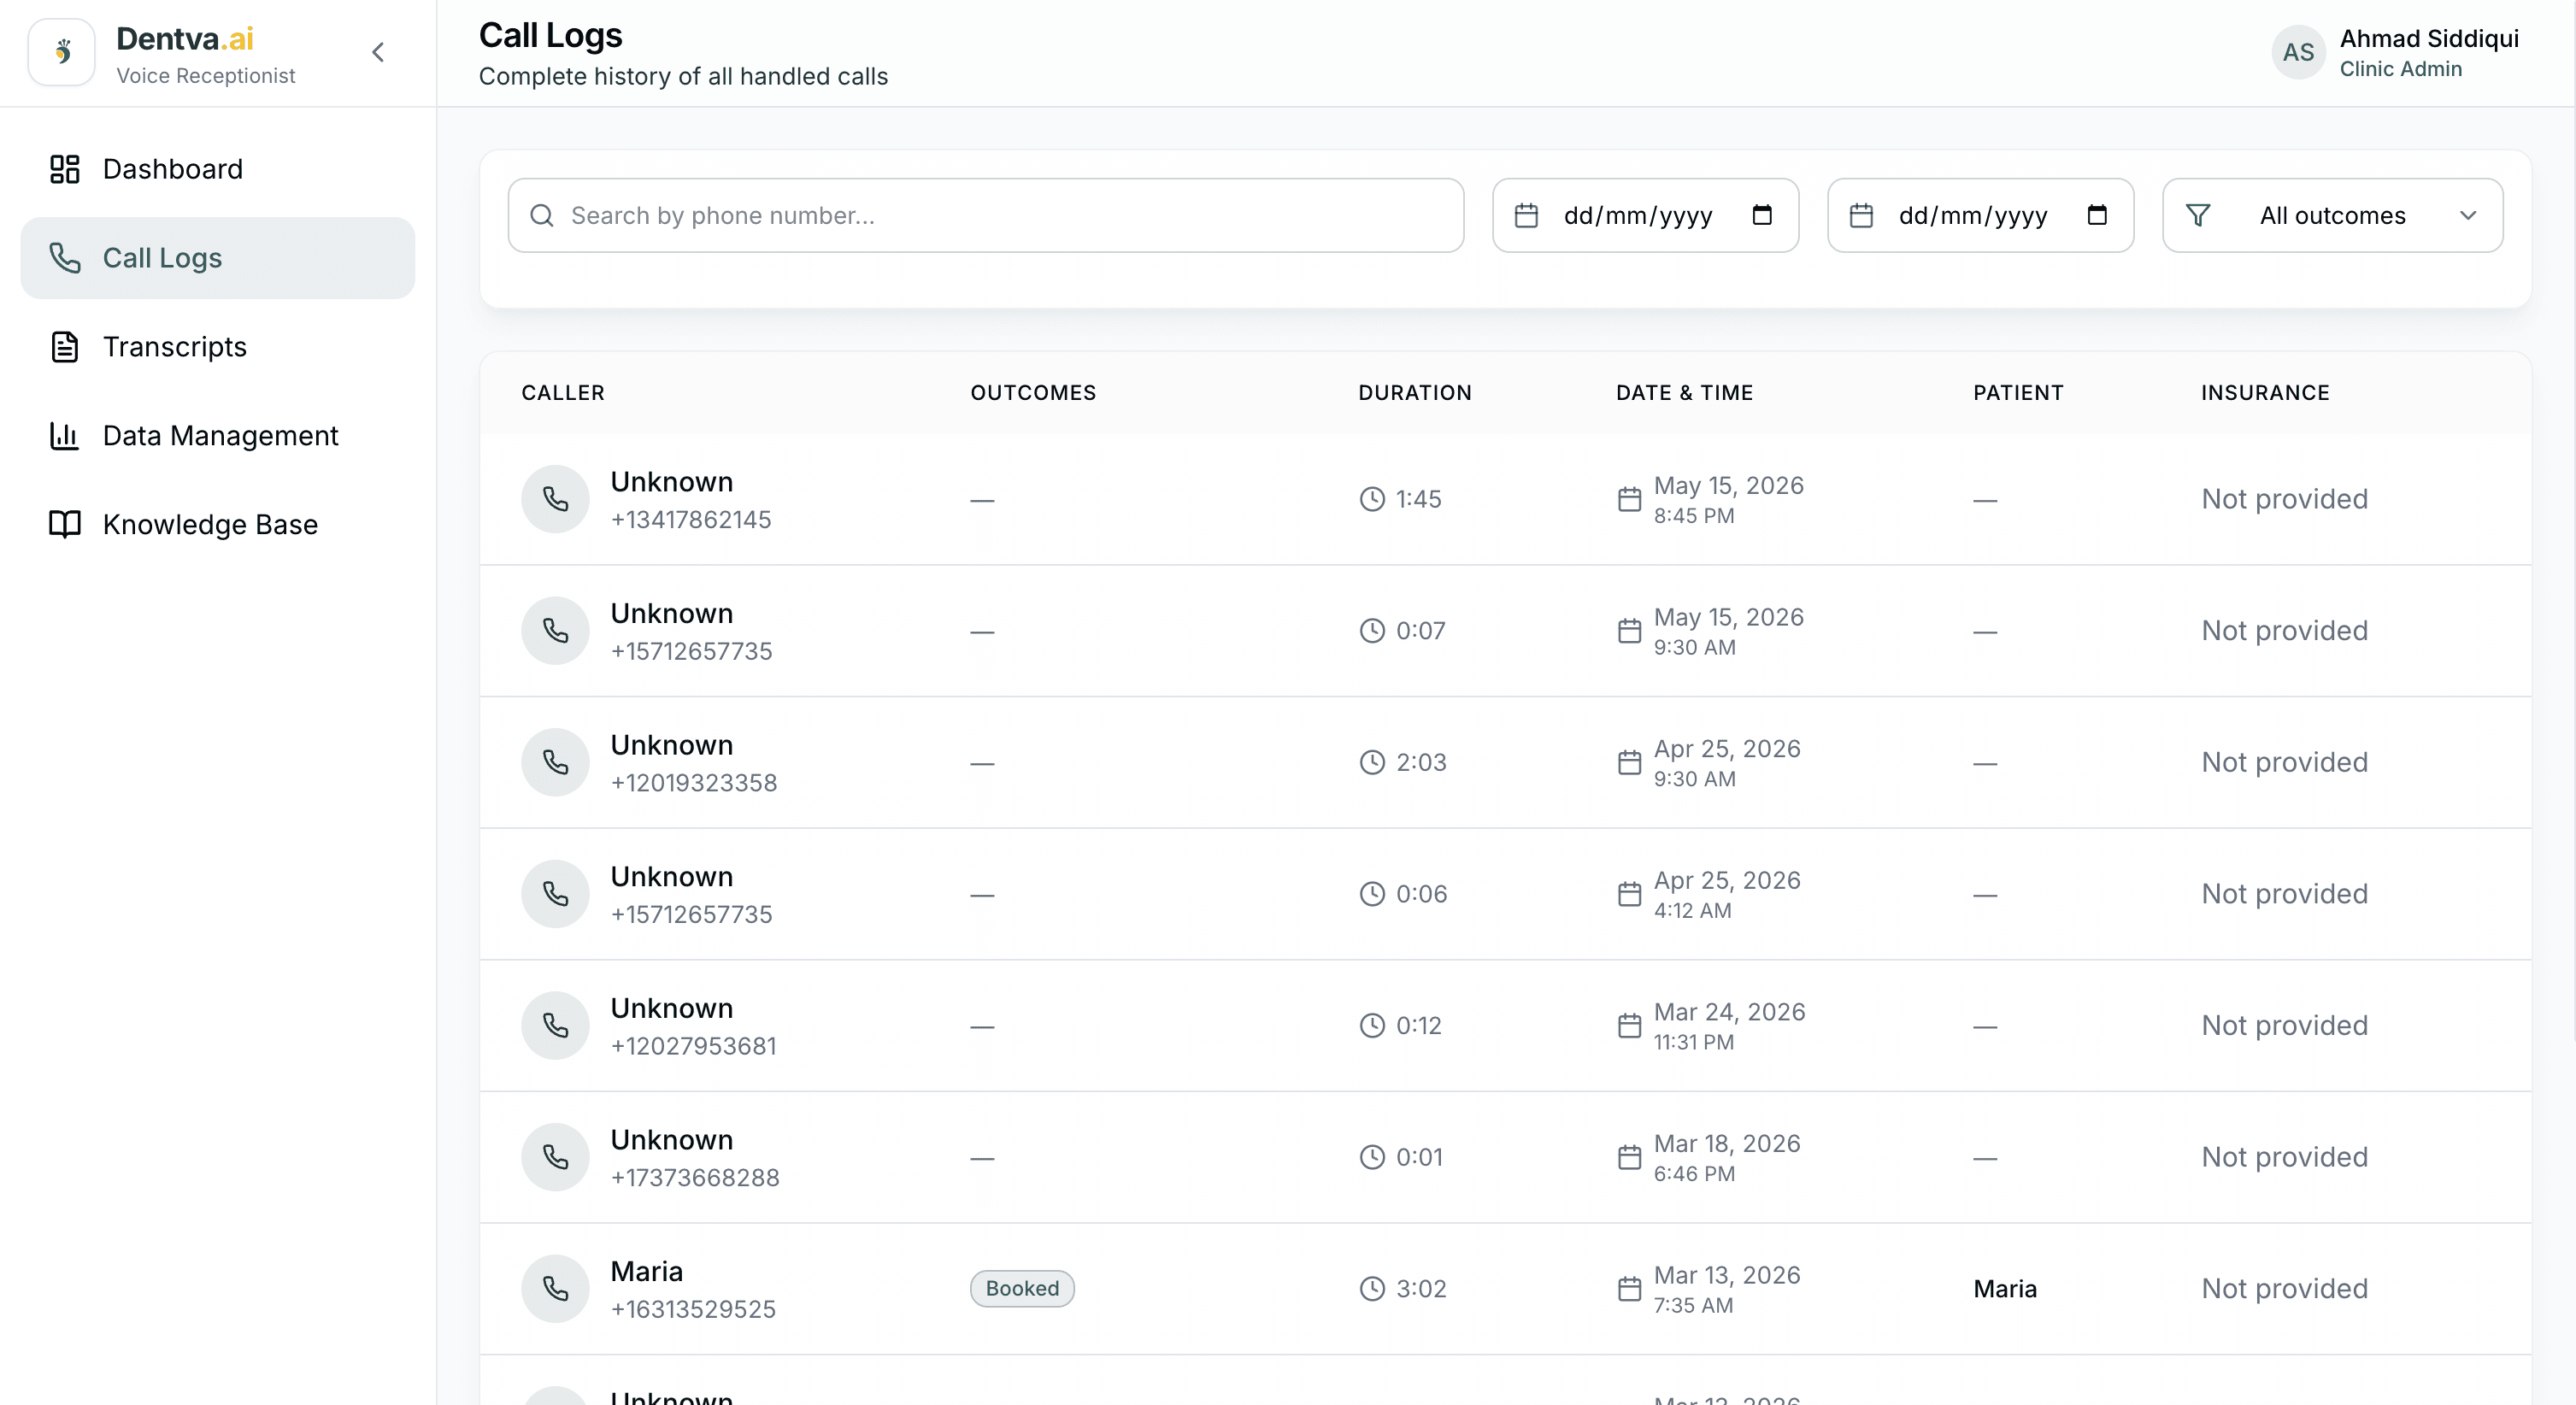Open the Transcripts page

(x=217, y=347)
